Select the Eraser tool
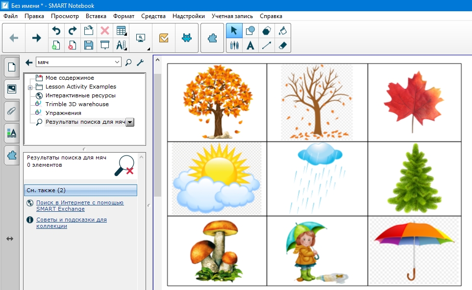 pyautogui.click(x=282, y=45)
